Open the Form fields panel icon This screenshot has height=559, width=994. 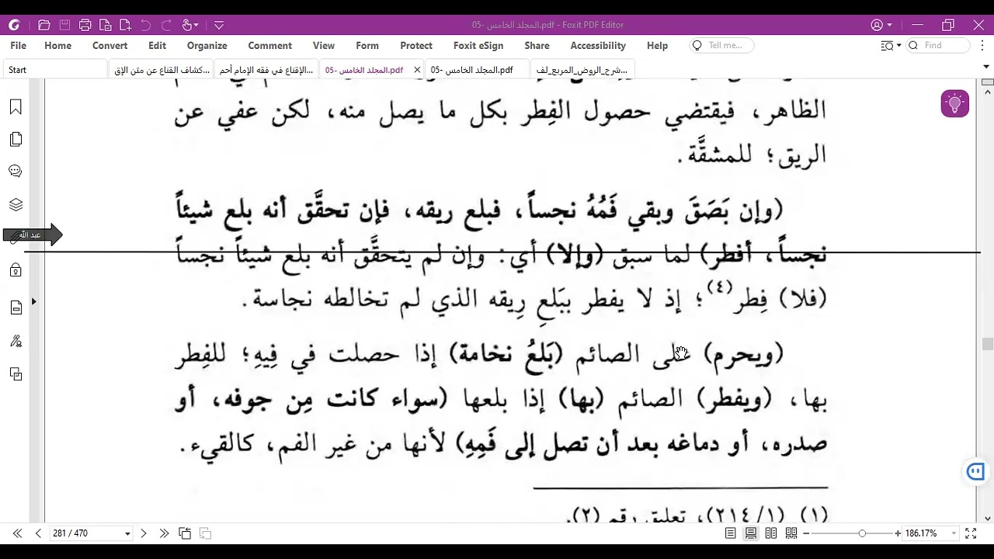coord(16,308)
